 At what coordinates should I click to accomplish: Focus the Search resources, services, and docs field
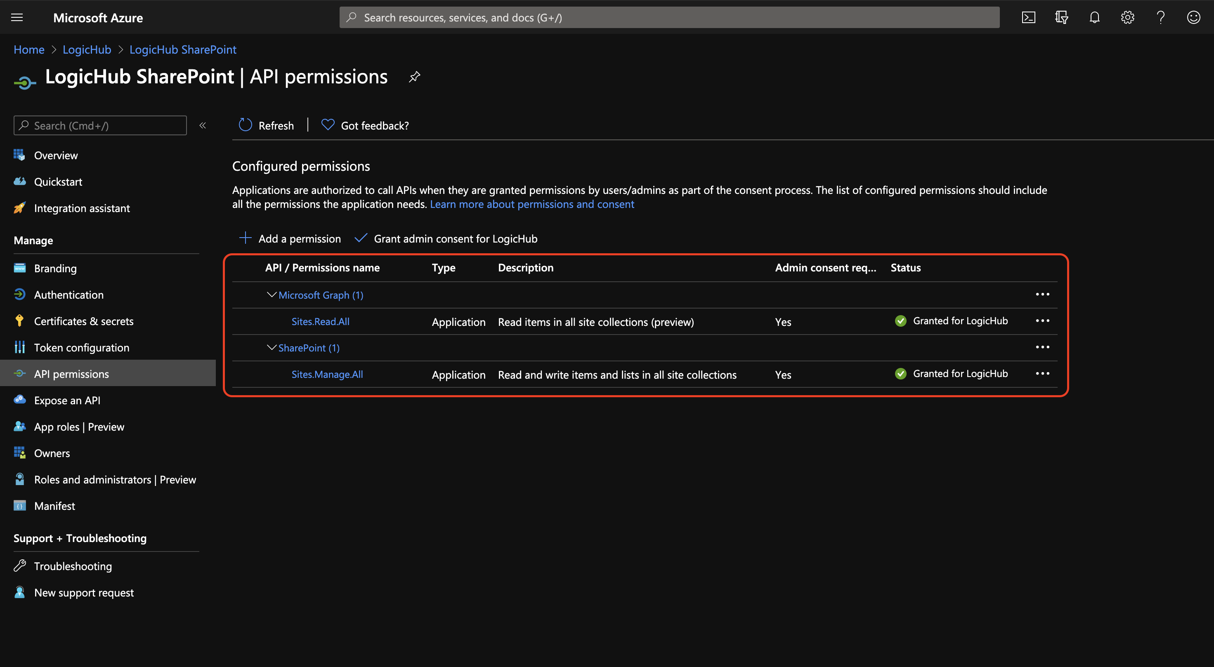click(x=669, y=17)
